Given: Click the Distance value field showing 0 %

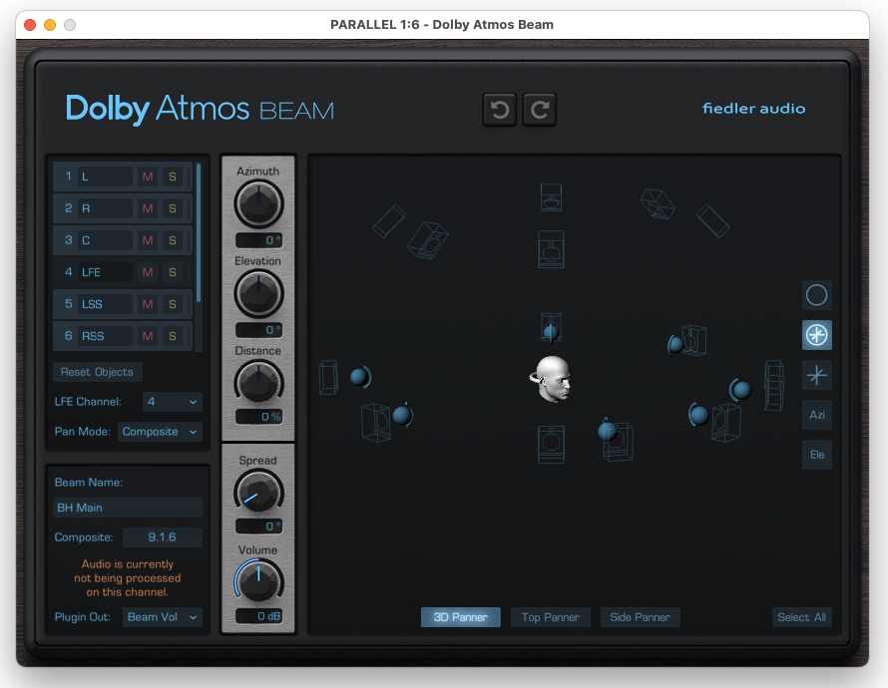Looking at the screenshot, I should (x=258, y=417).
